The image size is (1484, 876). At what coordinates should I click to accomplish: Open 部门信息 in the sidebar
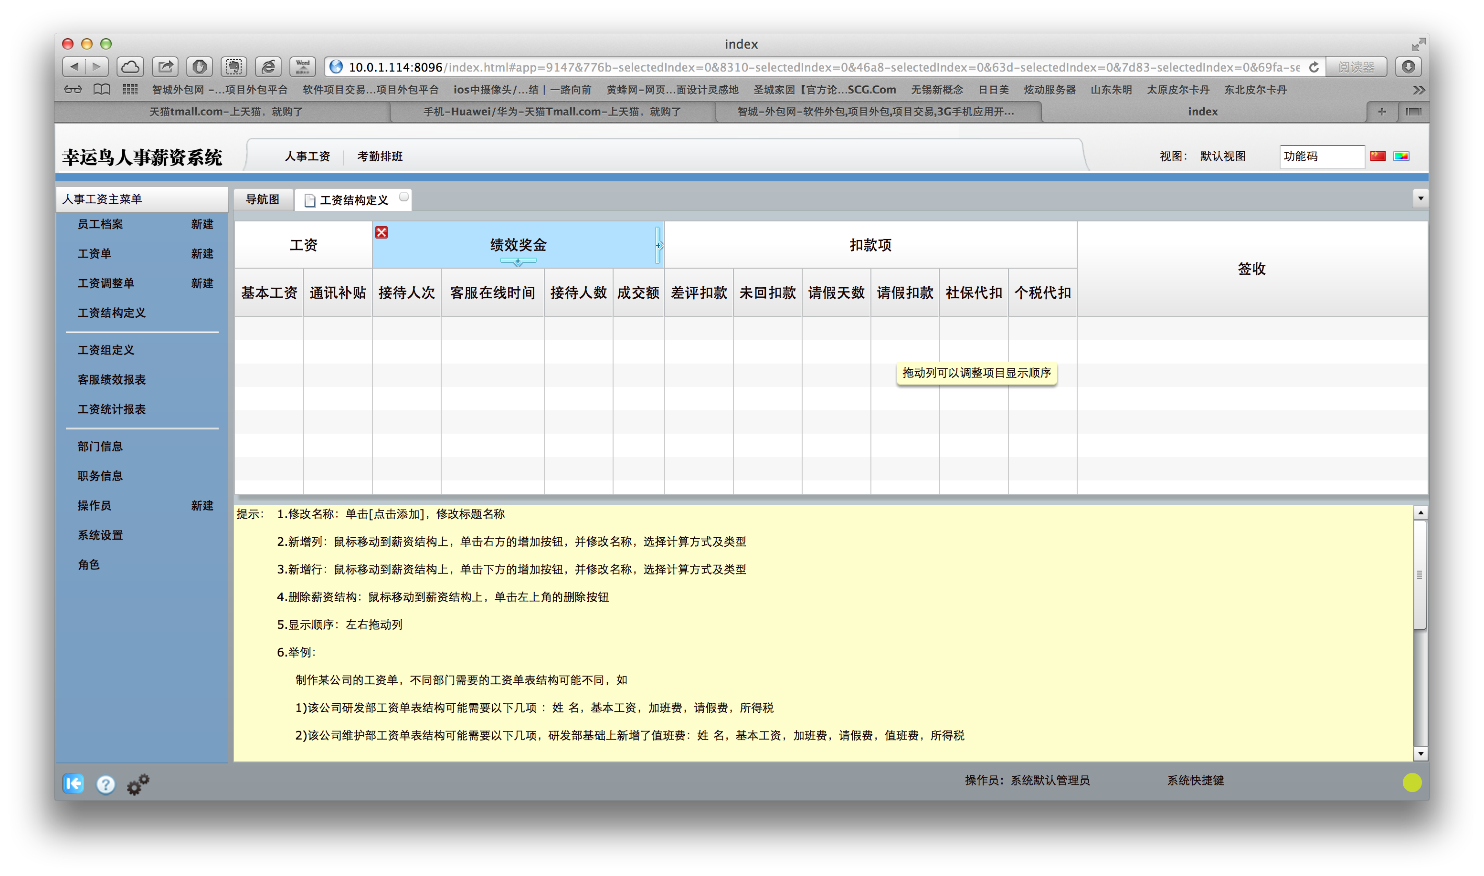[x=100, y=446]
